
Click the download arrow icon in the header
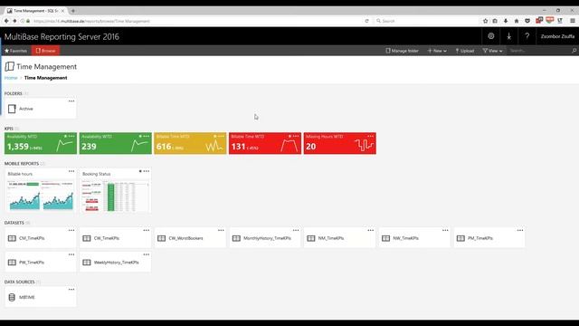(x=508, y=36)
